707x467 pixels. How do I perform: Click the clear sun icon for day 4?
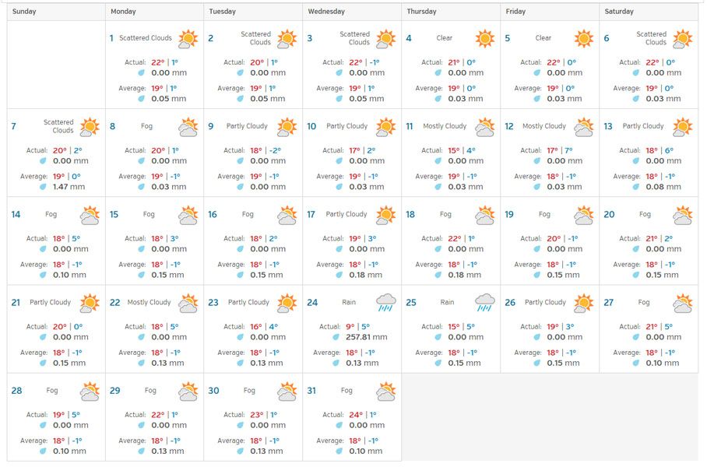tap(484, 38)
